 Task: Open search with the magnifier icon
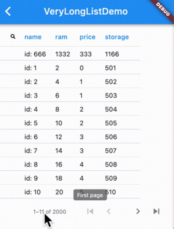click(x=13, y=37)
